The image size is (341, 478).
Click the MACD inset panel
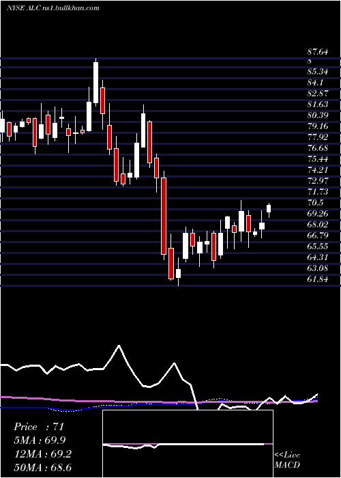pos(188,444)
